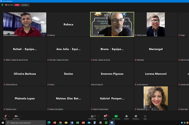The height and width of the screenshot is (125, 189).
Task: Select the Emerson Pigosso participant tile
Action: point(112,74)
